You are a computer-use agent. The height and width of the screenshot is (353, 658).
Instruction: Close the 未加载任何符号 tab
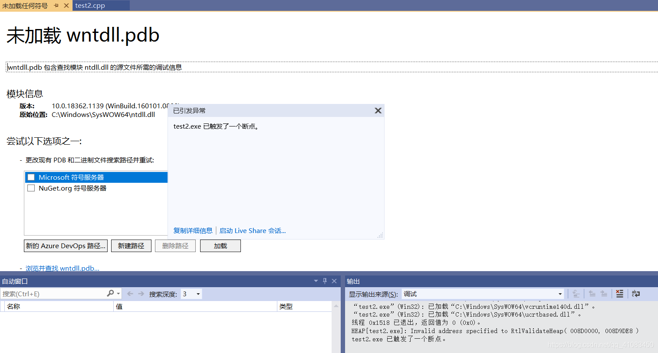click(66, 6)
